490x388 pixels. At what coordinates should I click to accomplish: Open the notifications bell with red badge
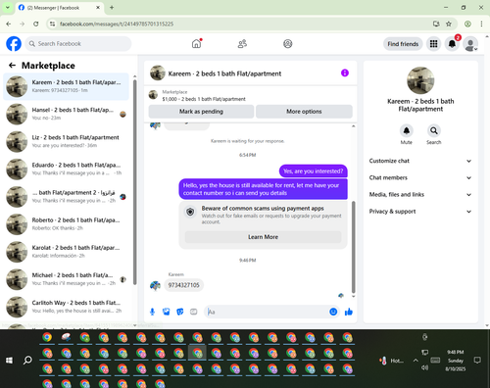[452, 44]
